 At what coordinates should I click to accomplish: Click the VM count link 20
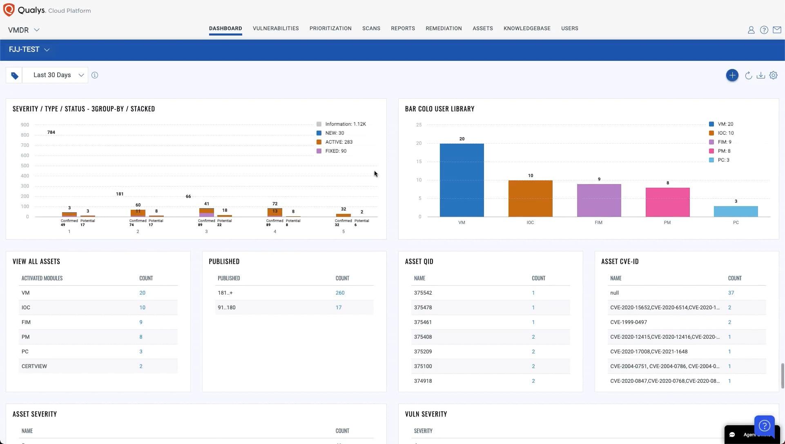tap(142, 293)
